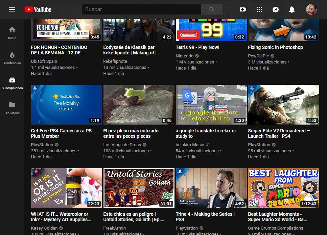This screenshot has width=327, height=235.
Task: Open title 'Best Laughter Moments - Super Mario 3d World'
Action: tap(278, 217)
